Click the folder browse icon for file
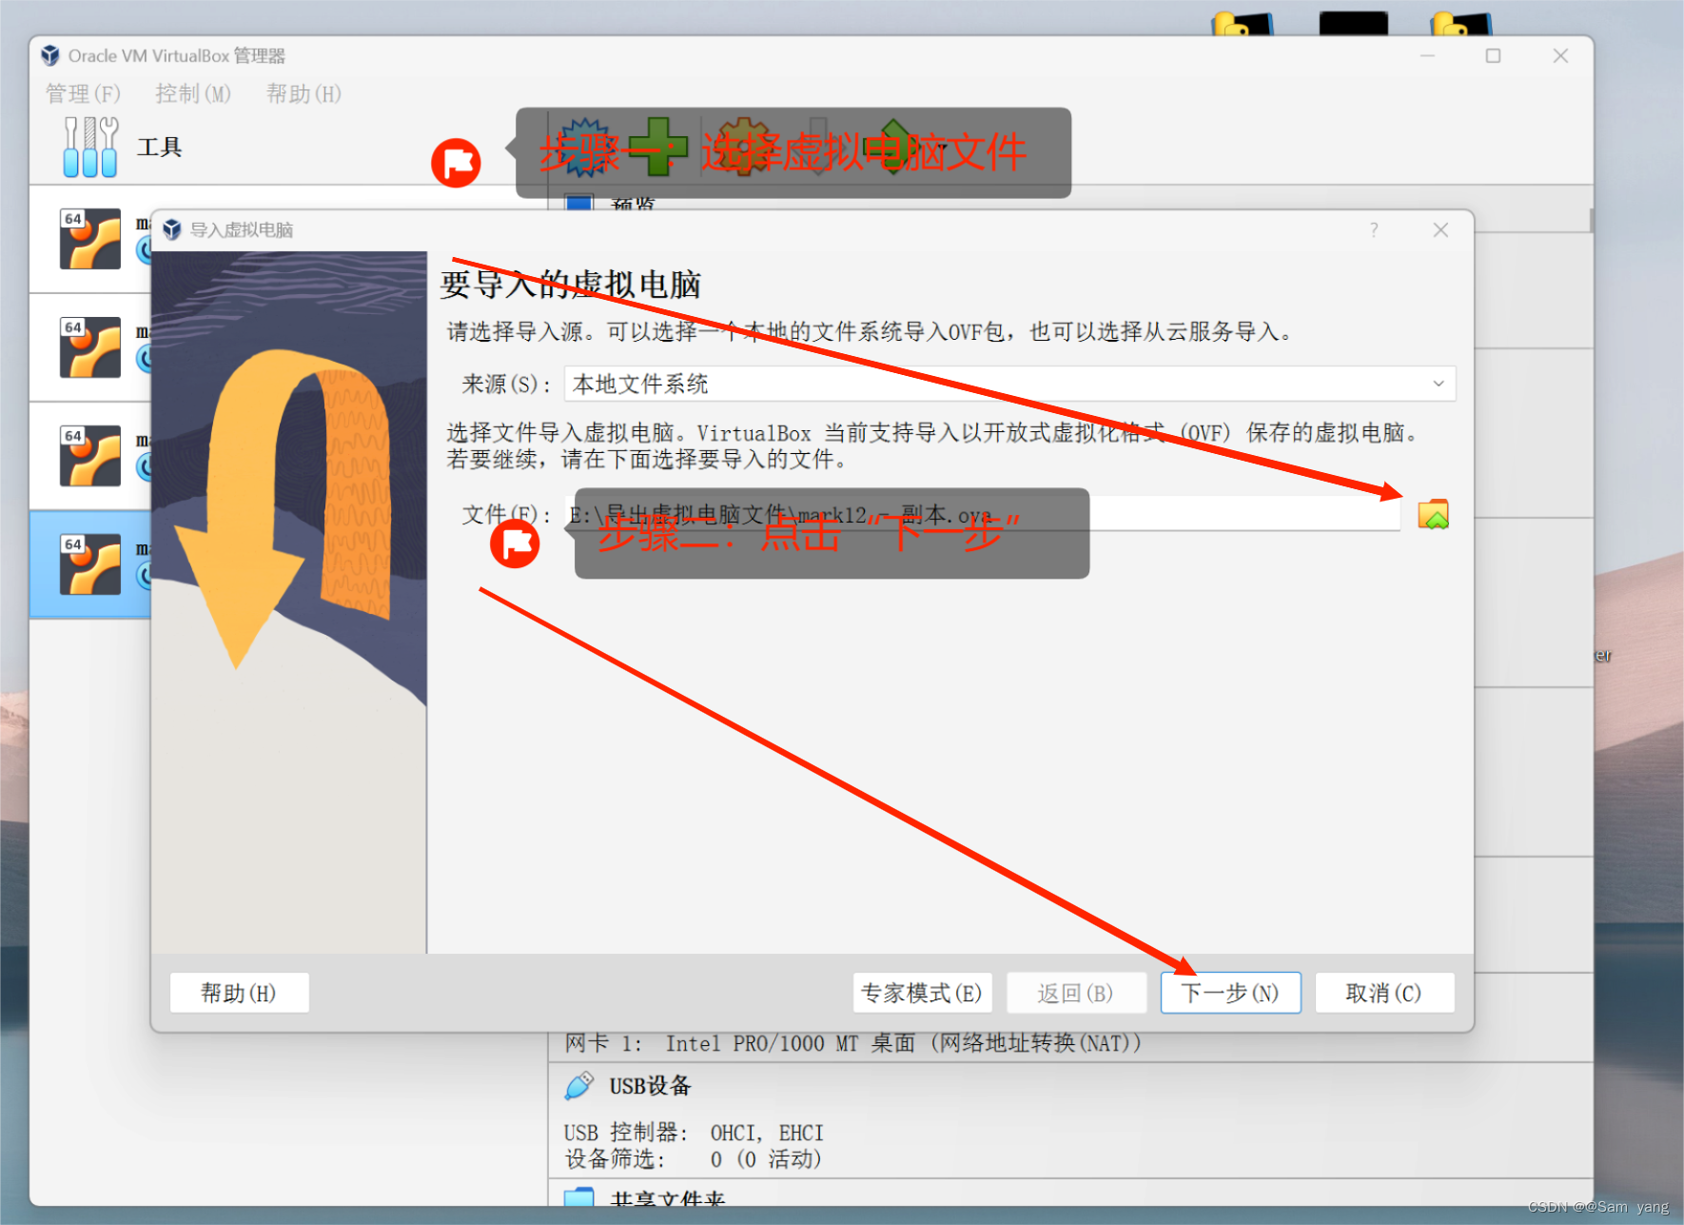This screenshot has height=1225, width=1684. [x=1433, y=514]
